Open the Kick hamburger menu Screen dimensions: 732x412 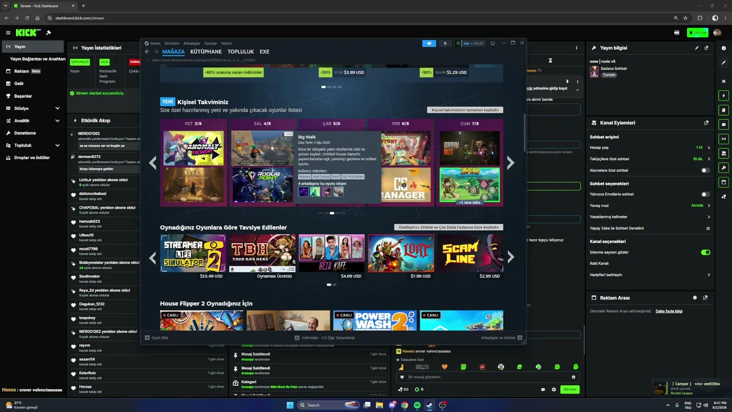click(x=8, y=33)
